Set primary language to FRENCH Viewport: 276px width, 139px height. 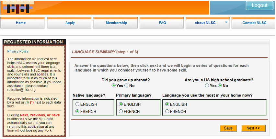coord(121,112)
